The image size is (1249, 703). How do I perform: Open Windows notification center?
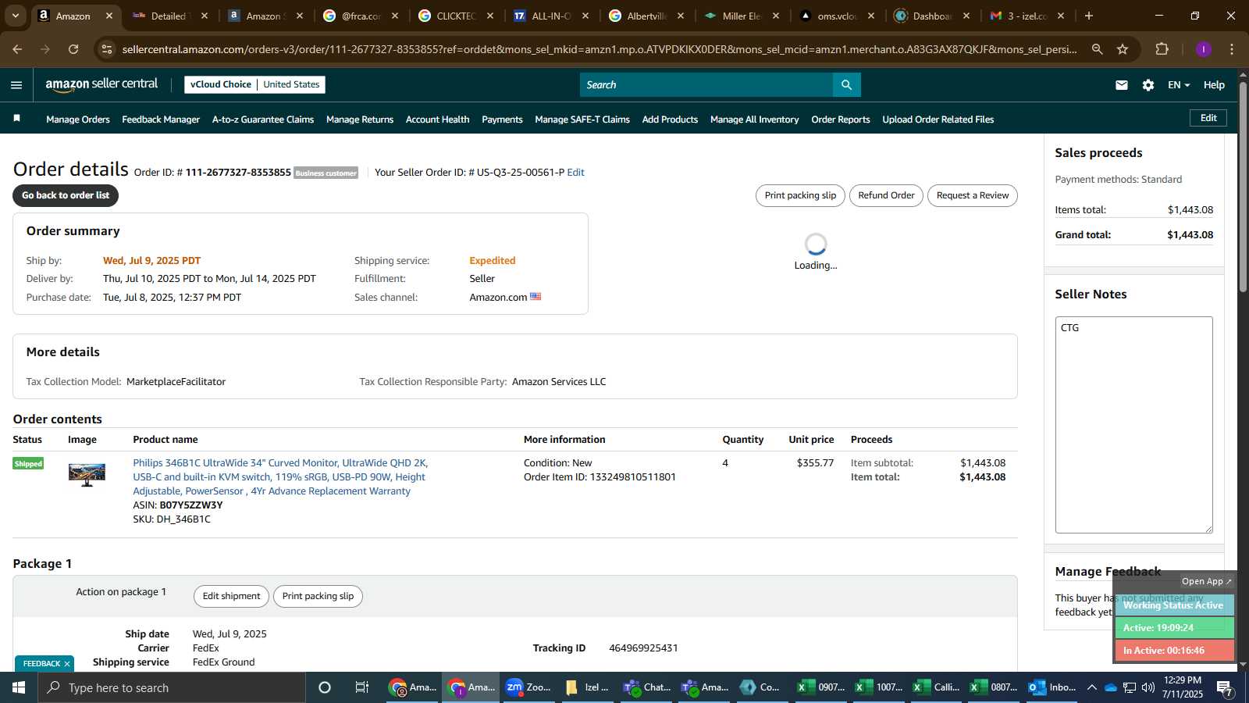pos(1224,687)
